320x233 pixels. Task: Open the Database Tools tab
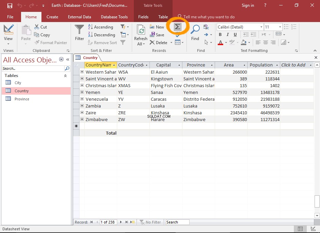(114, 17)
